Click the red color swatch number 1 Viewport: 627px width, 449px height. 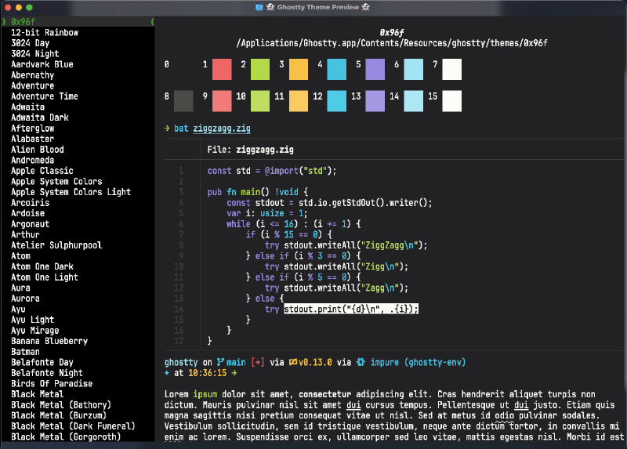coord(222,69)
